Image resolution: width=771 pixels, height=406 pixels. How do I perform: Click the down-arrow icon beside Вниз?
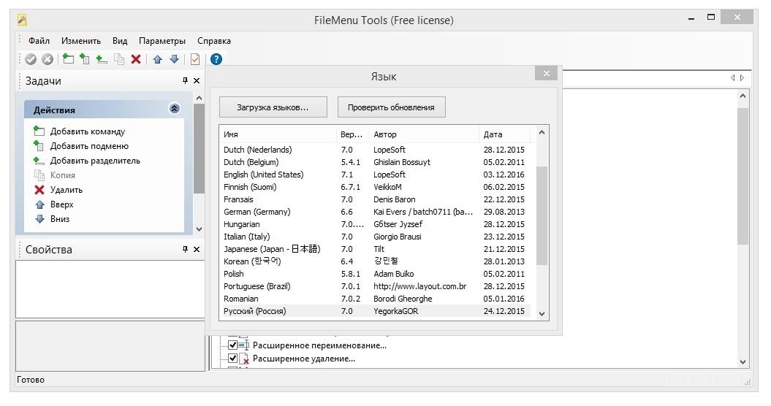39,219
